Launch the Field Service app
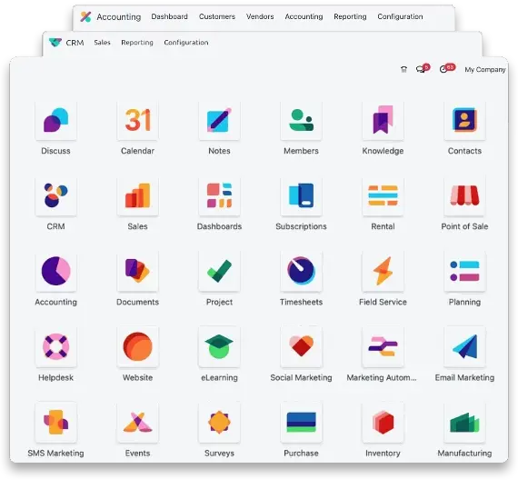 point(383,271)
